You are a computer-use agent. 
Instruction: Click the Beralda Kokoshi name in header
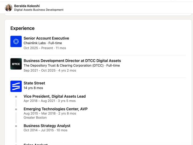(x=27, y=6)
